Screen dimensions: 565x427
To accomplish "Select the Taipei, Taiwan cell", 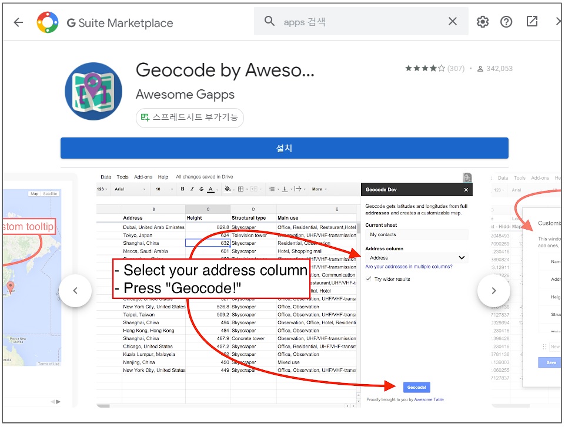I will pos(154,315).
